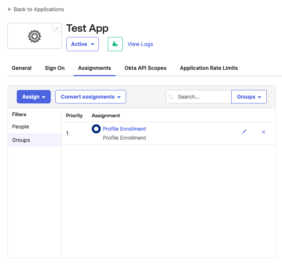Open the Profile Enrollment group link
282x270 pixels.
coord(125,129)
